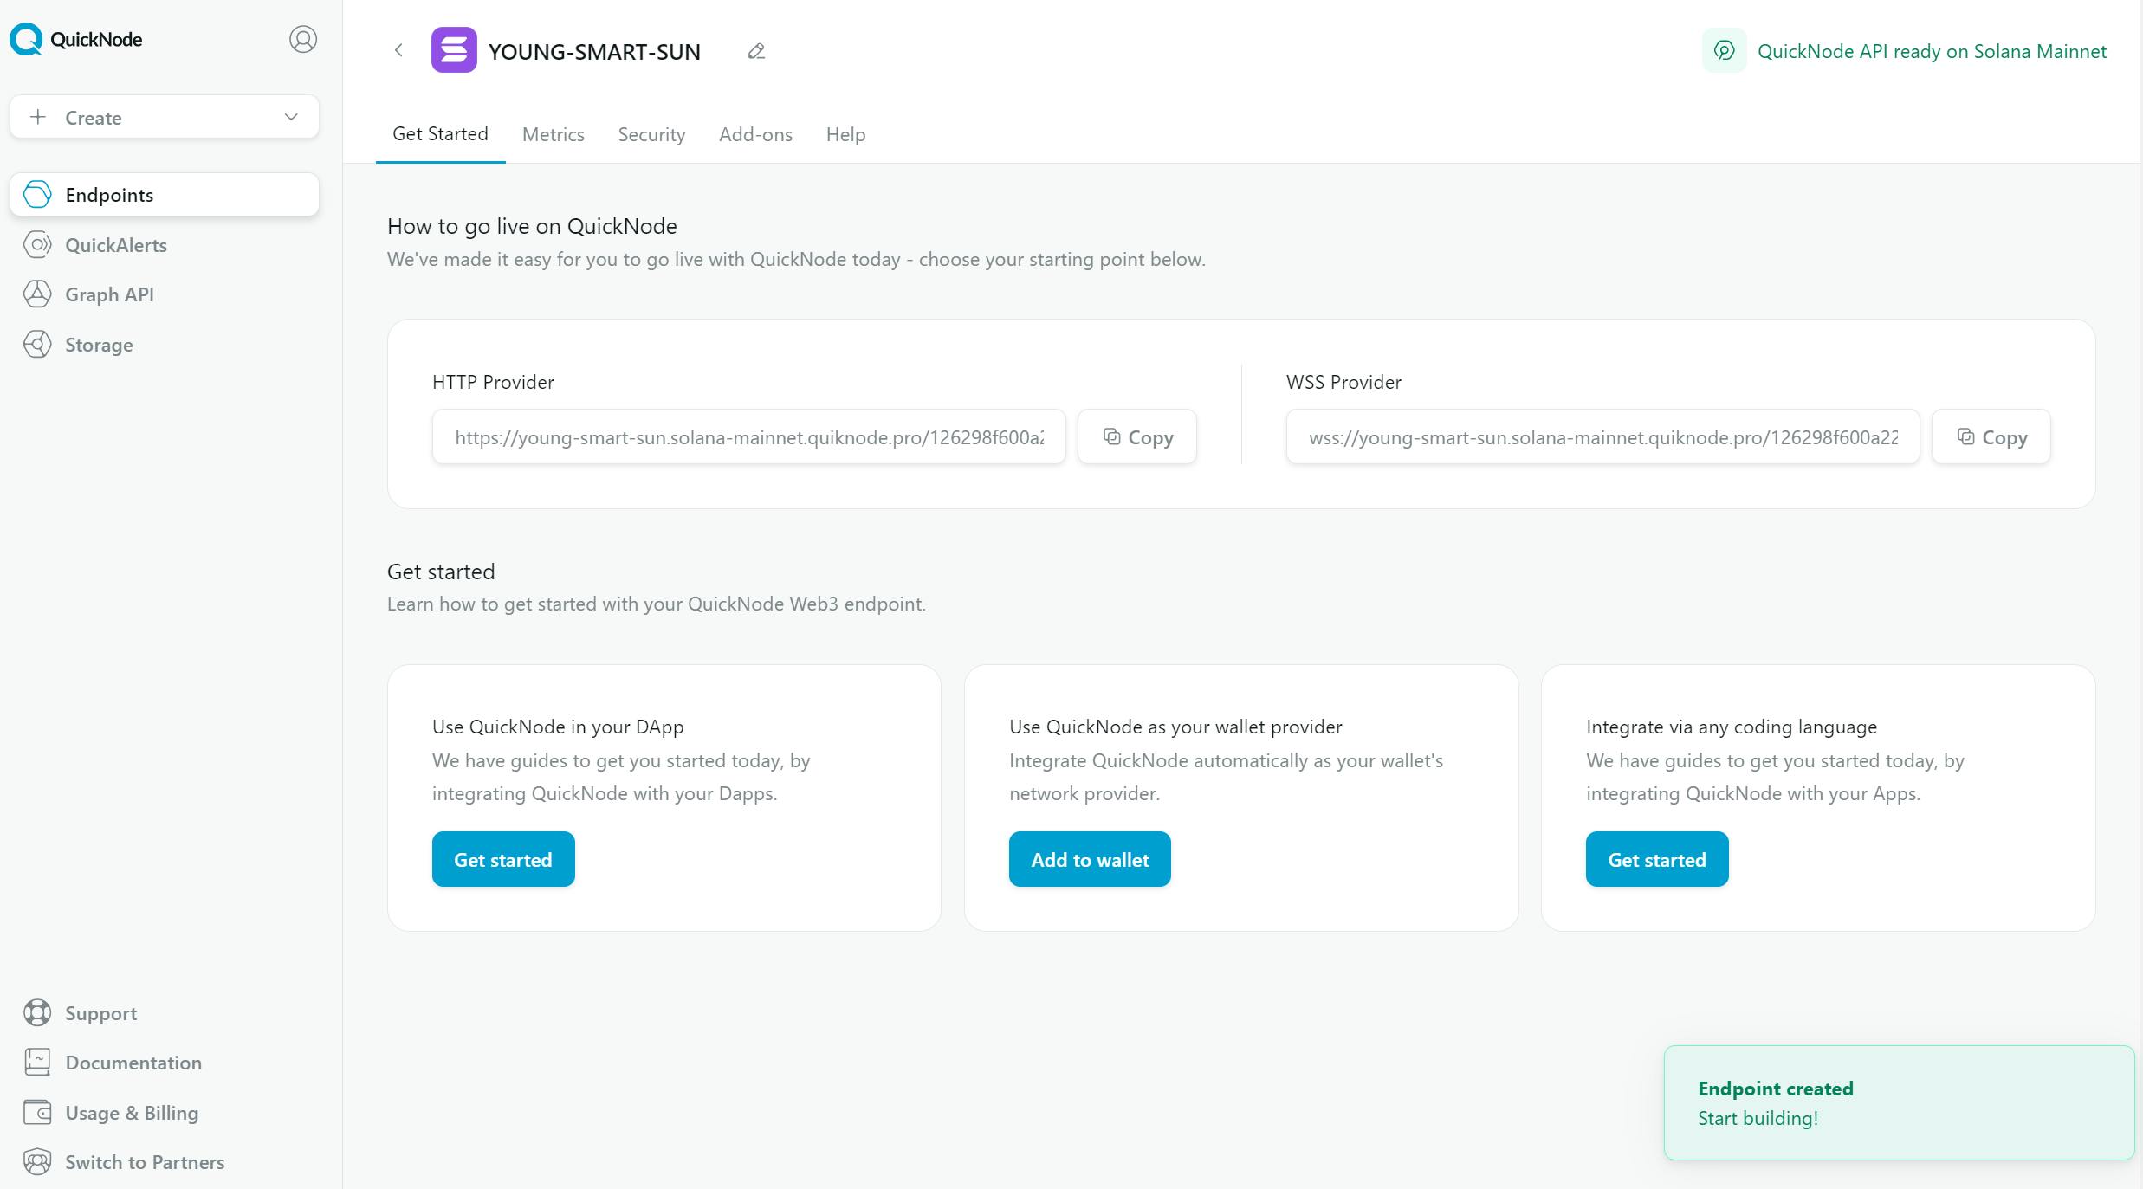The image size is (2143, 1189).
Task: Click the user profile avatar icon
Action: [303, 40]
